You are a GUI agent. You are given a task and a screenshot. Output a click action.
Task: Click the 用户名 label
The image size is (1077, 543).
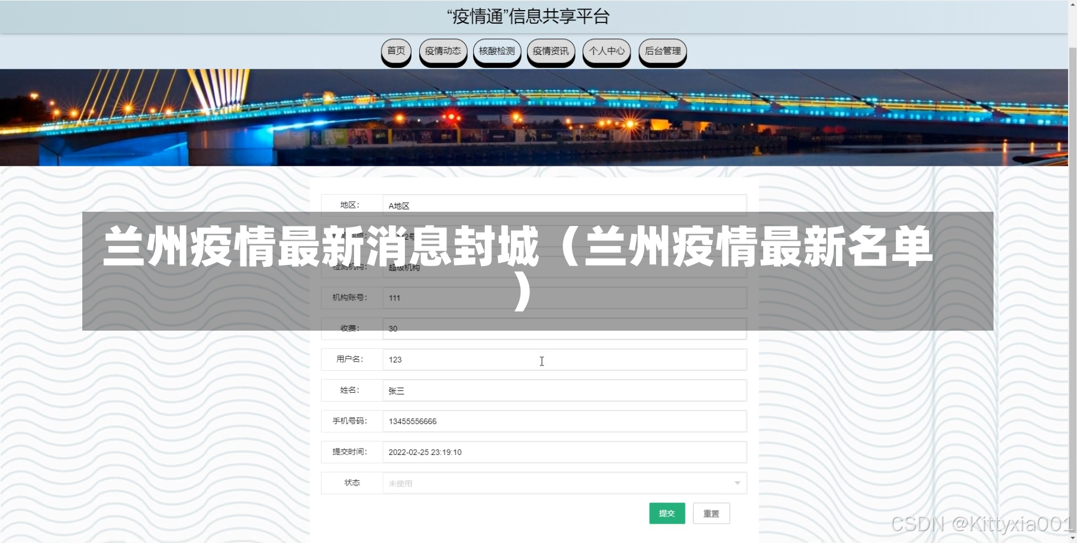[x=349, y=359]
